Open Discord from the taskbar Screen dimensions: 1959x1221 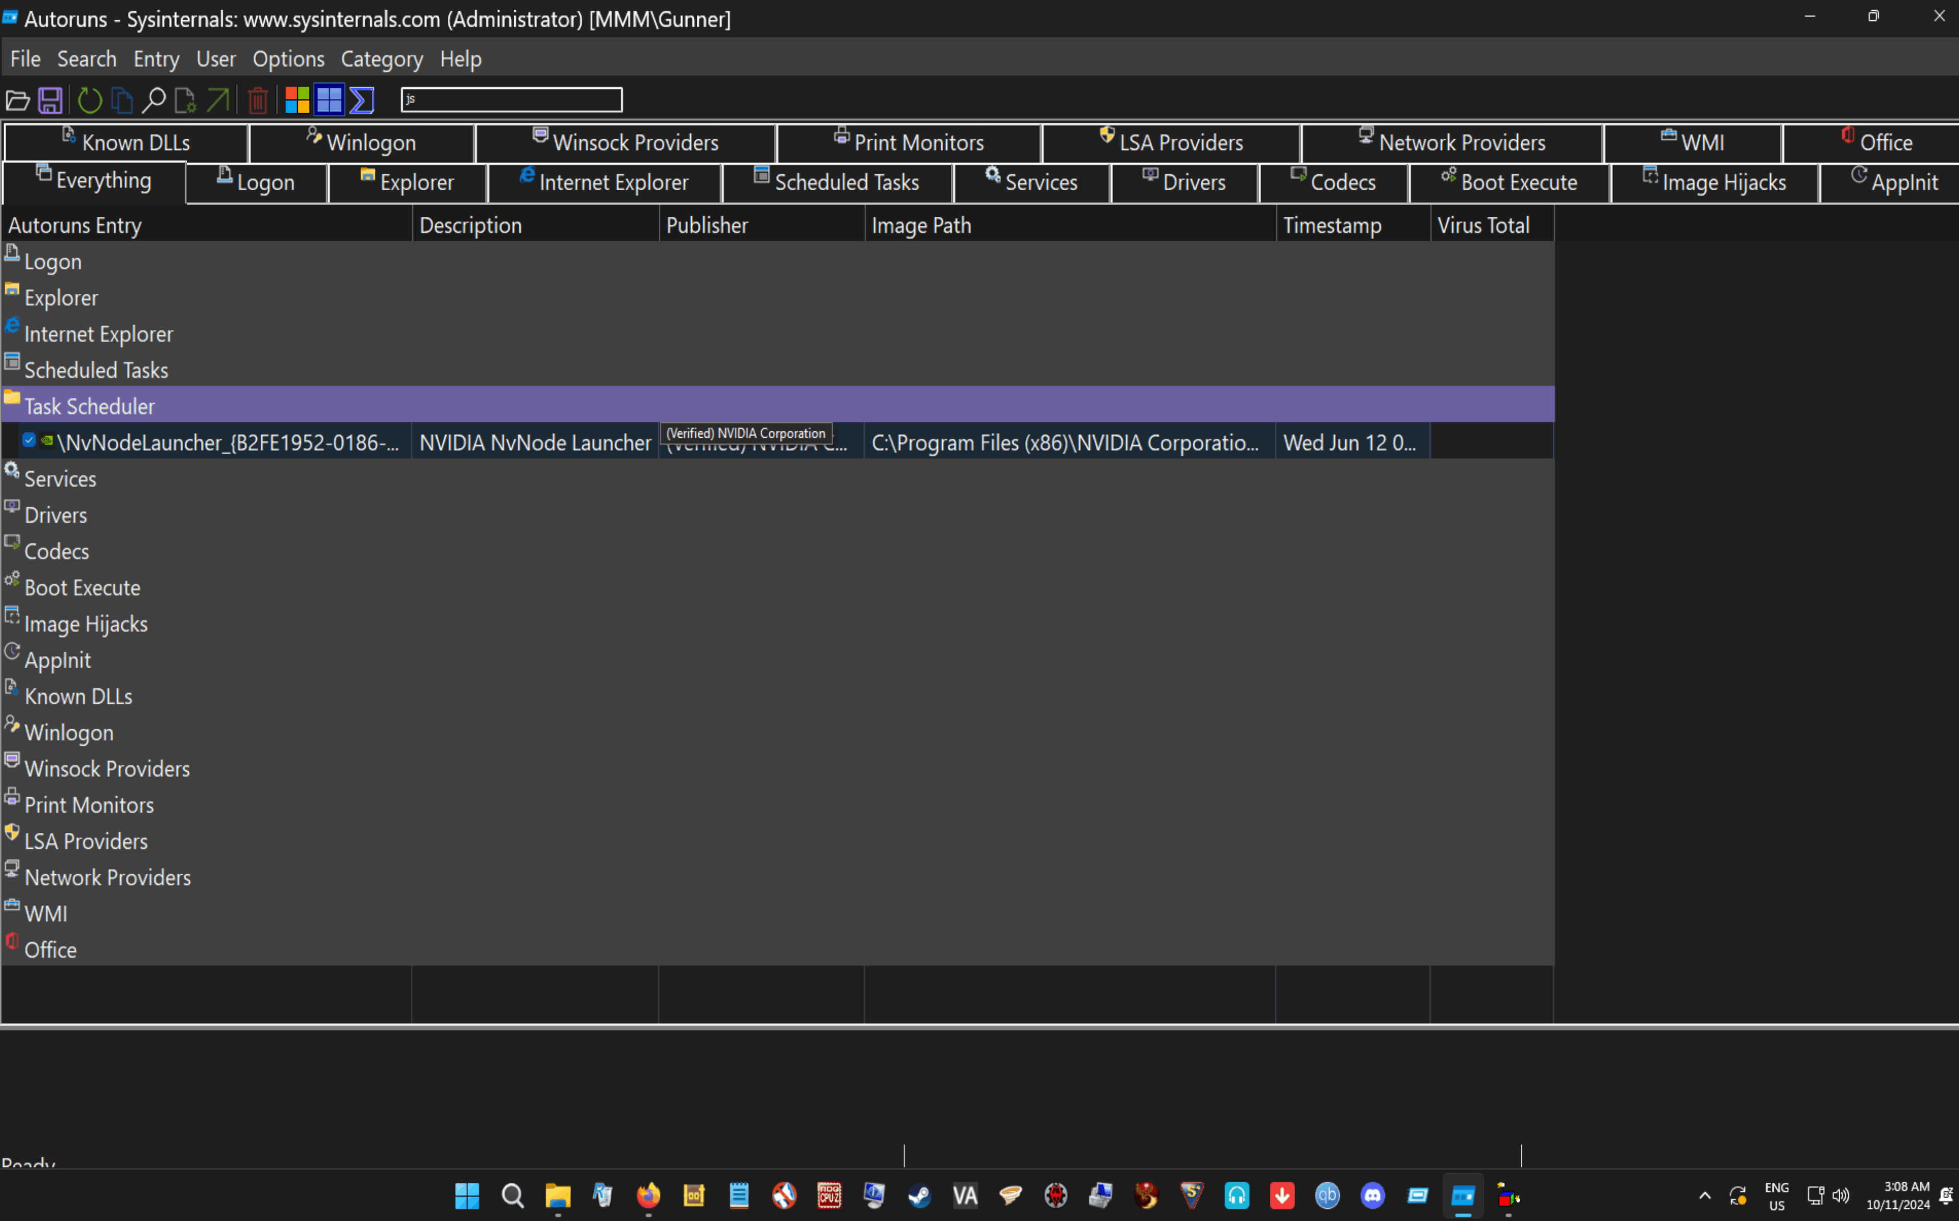pos(1372,1195)
